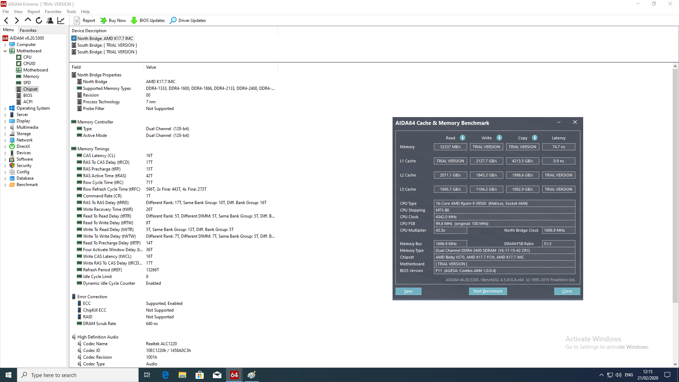
Task: Click the Read column info icon
Action: 463,138
